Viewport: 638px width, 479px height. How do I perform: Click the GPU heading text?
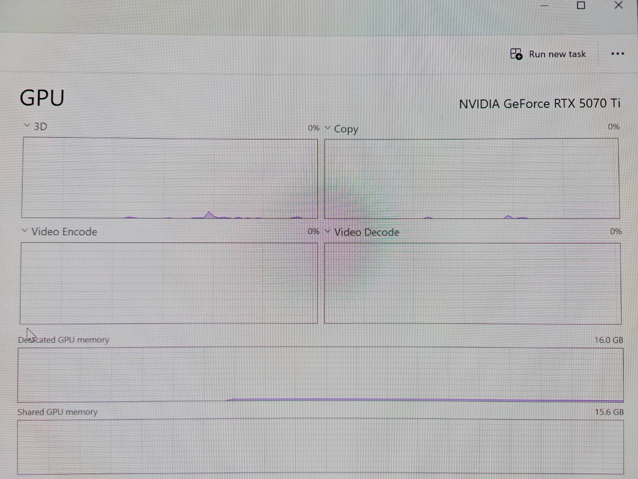point(42,98)
